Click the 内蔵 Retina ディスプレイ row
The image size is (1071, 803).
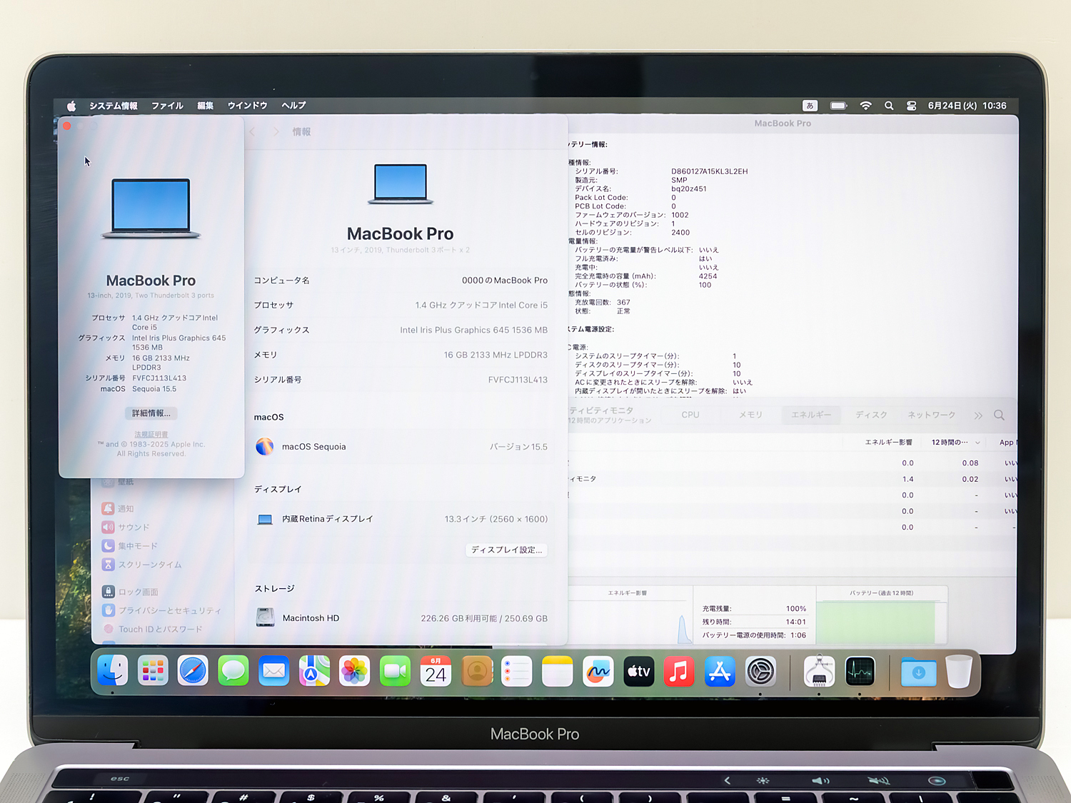pos(401,519)
